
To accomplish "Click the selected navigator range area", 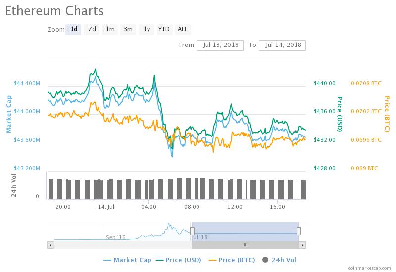I will [x=246, y=231].
